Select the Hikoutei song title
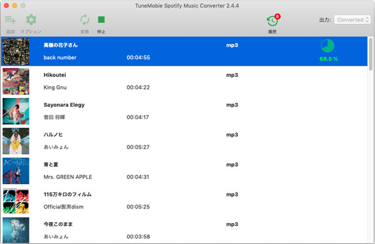This screenshot has height=244, width=375. [55, 75]
